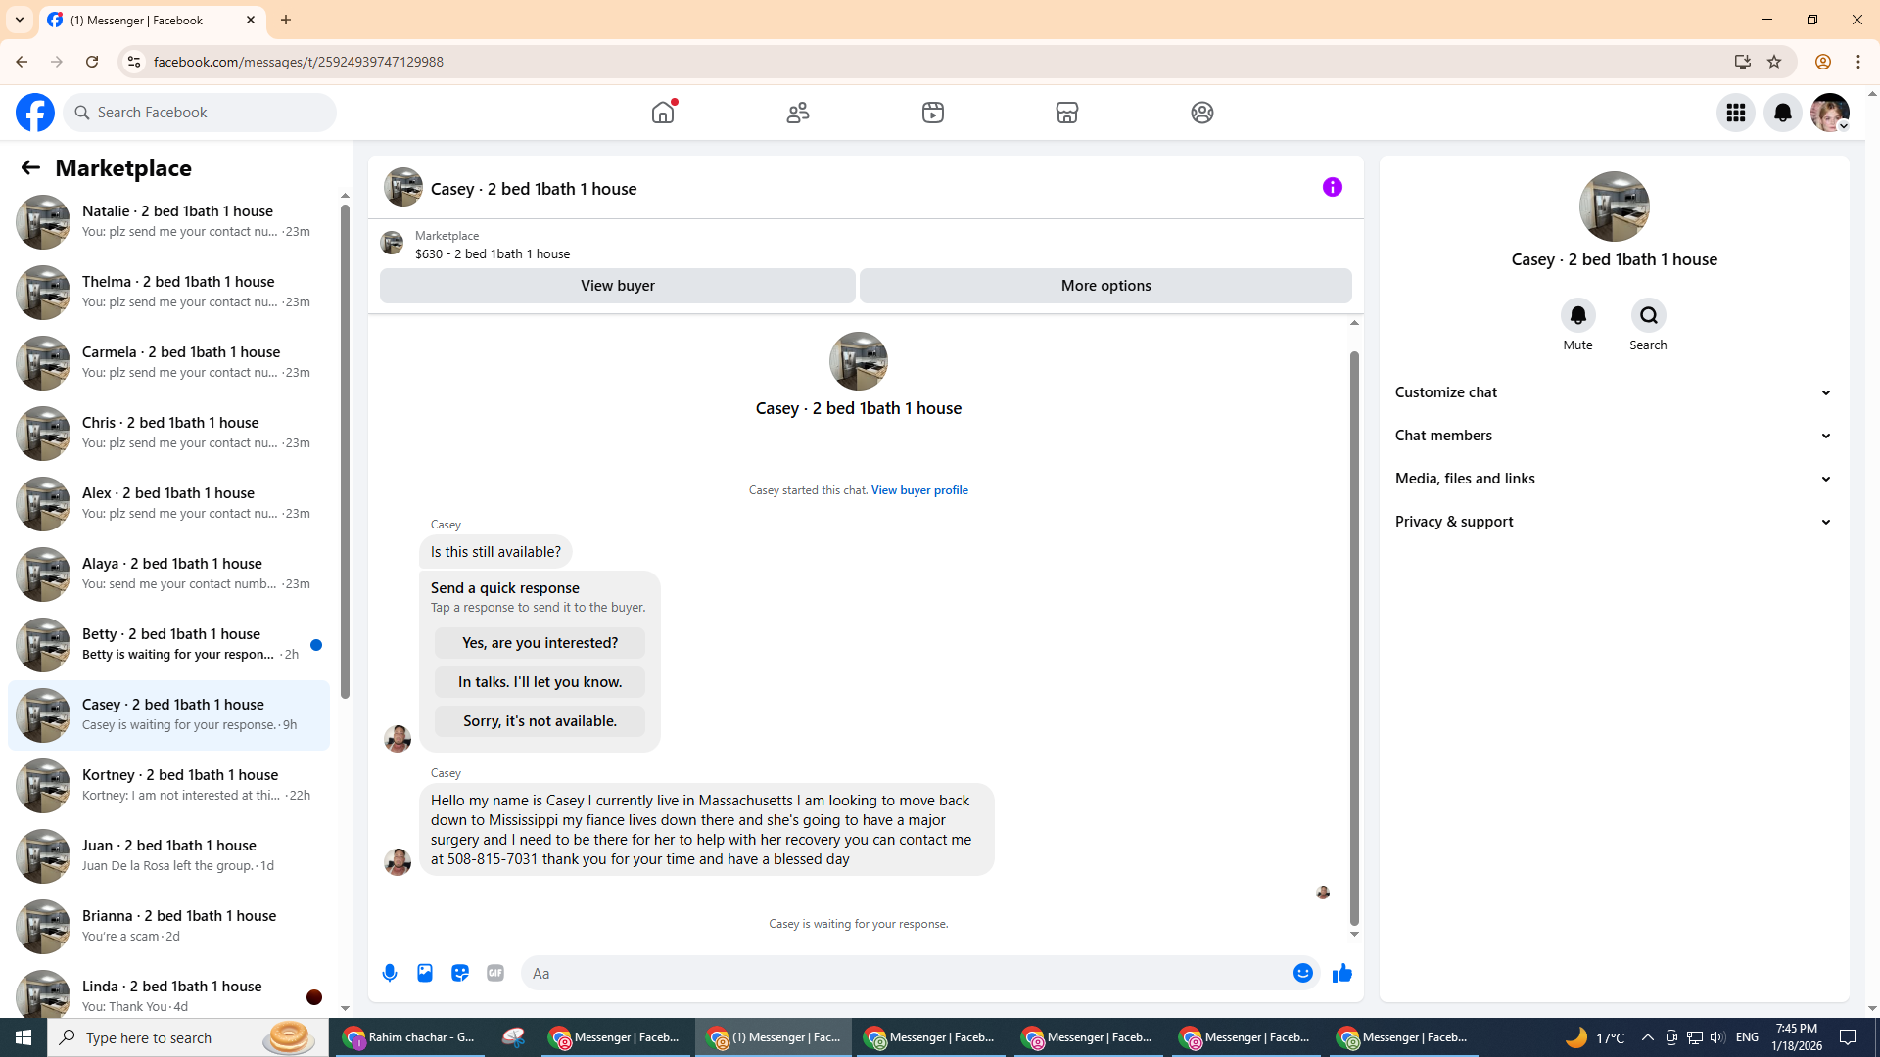Screen dimensions: 1880x1057
Task: Expand Privacy & support section
Action: point(1613,522)
